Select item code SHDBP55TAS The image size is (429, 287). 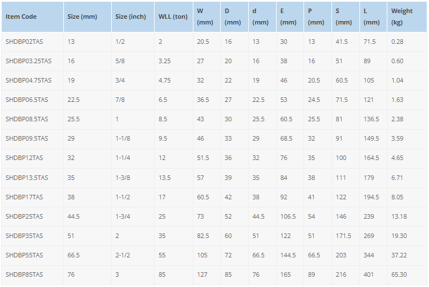[x=24, y=256]
